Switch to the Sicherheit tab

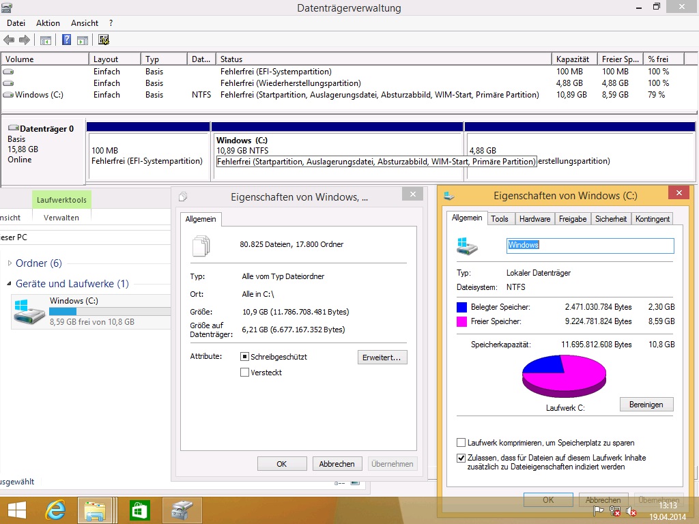click(611, 219)
